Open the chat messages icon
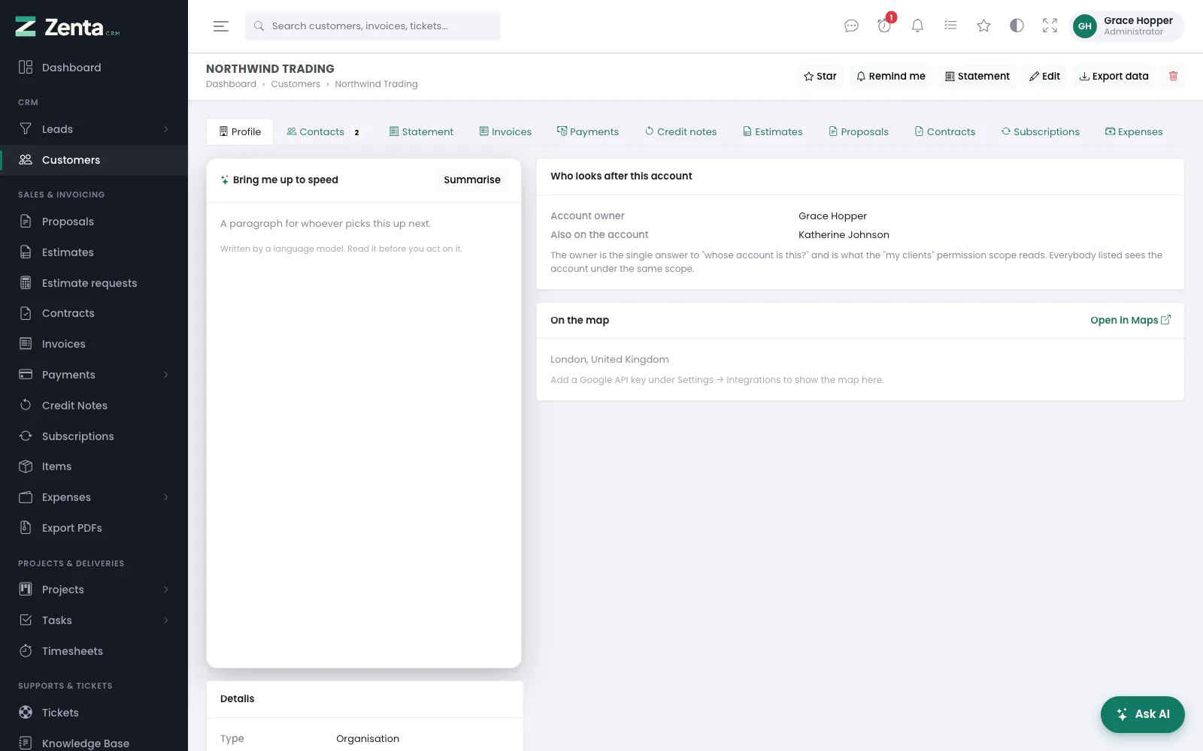Viewport: 1203px width, 751px height. tap(851, 26)
